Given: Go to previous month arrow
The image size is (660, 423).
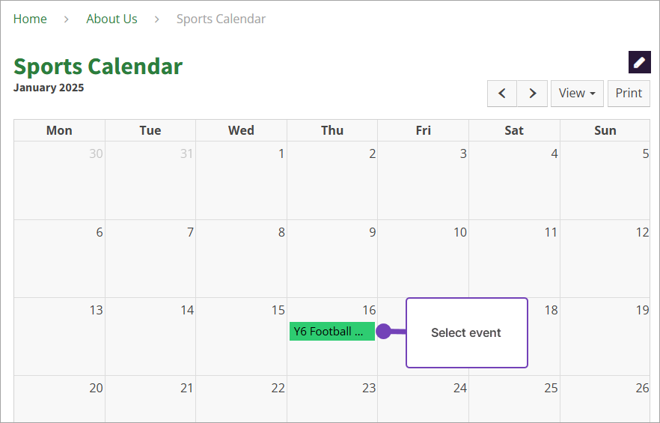Looking at the screenshot, I should pos(502,94).
